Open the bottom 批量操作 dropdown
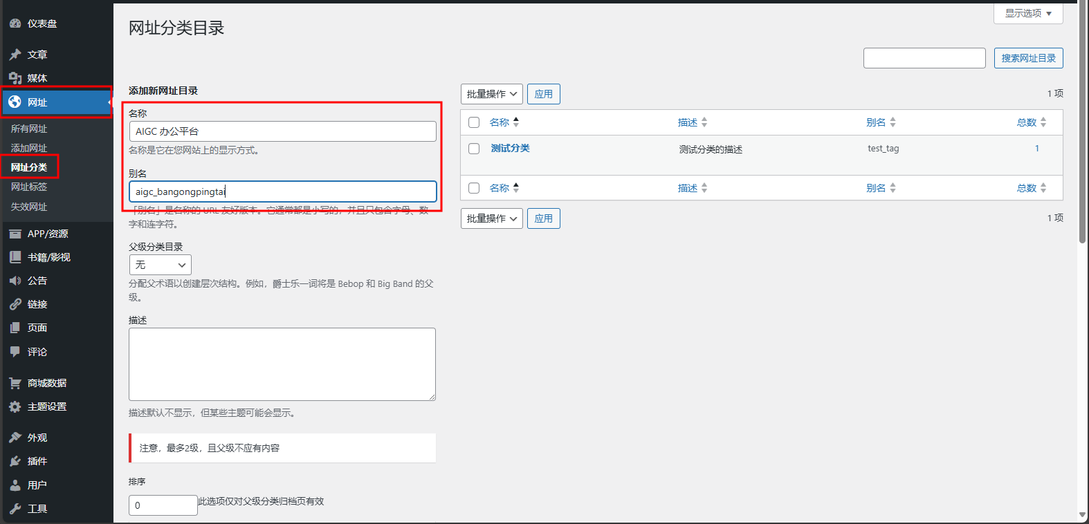The height and width of the screenshot is (524, 1089). [492, 218]
